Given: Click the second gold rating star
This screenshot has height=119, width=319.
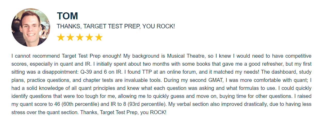Looking at the screenshot, I should pyautogui.click(x=70, y=38).
